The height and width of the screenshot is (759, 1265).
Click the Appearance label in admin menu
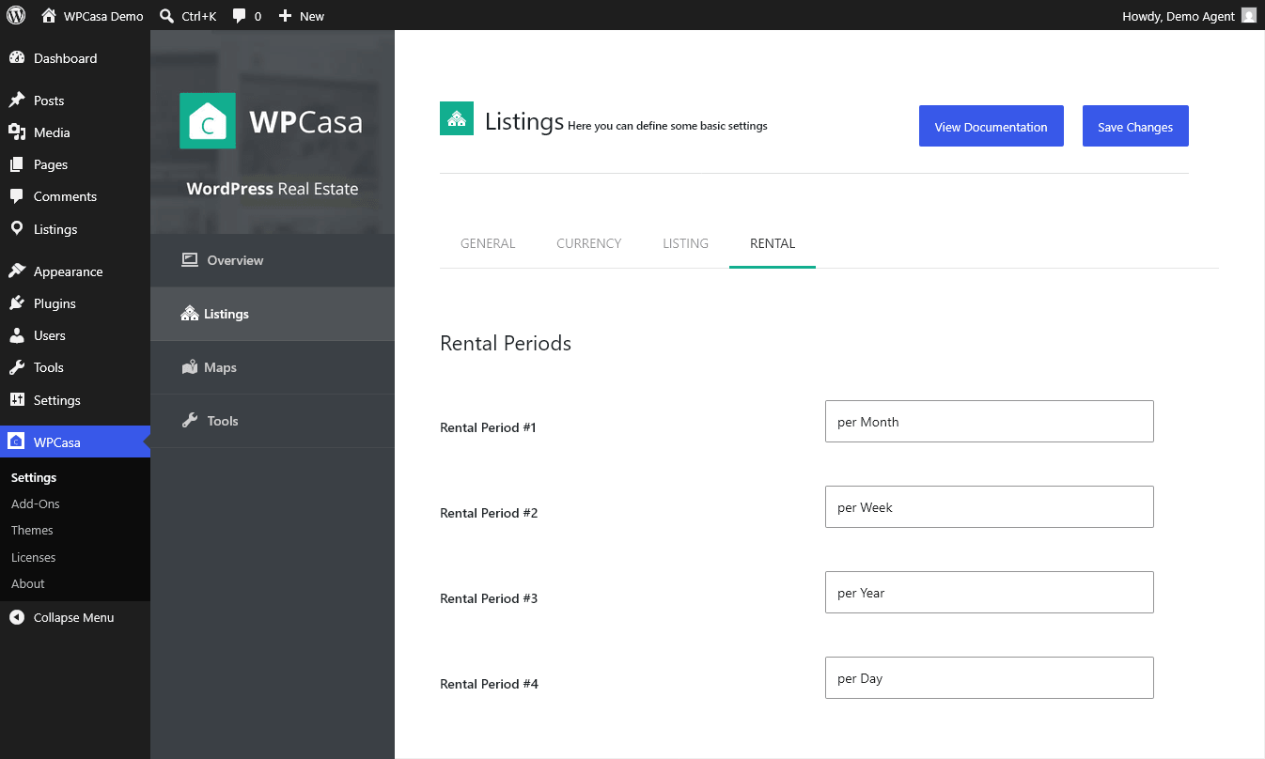pos(69,271)
